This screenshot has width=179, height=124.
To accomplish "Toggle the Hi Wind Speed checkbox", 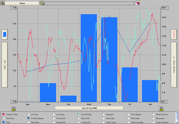I will click(29, 118).
